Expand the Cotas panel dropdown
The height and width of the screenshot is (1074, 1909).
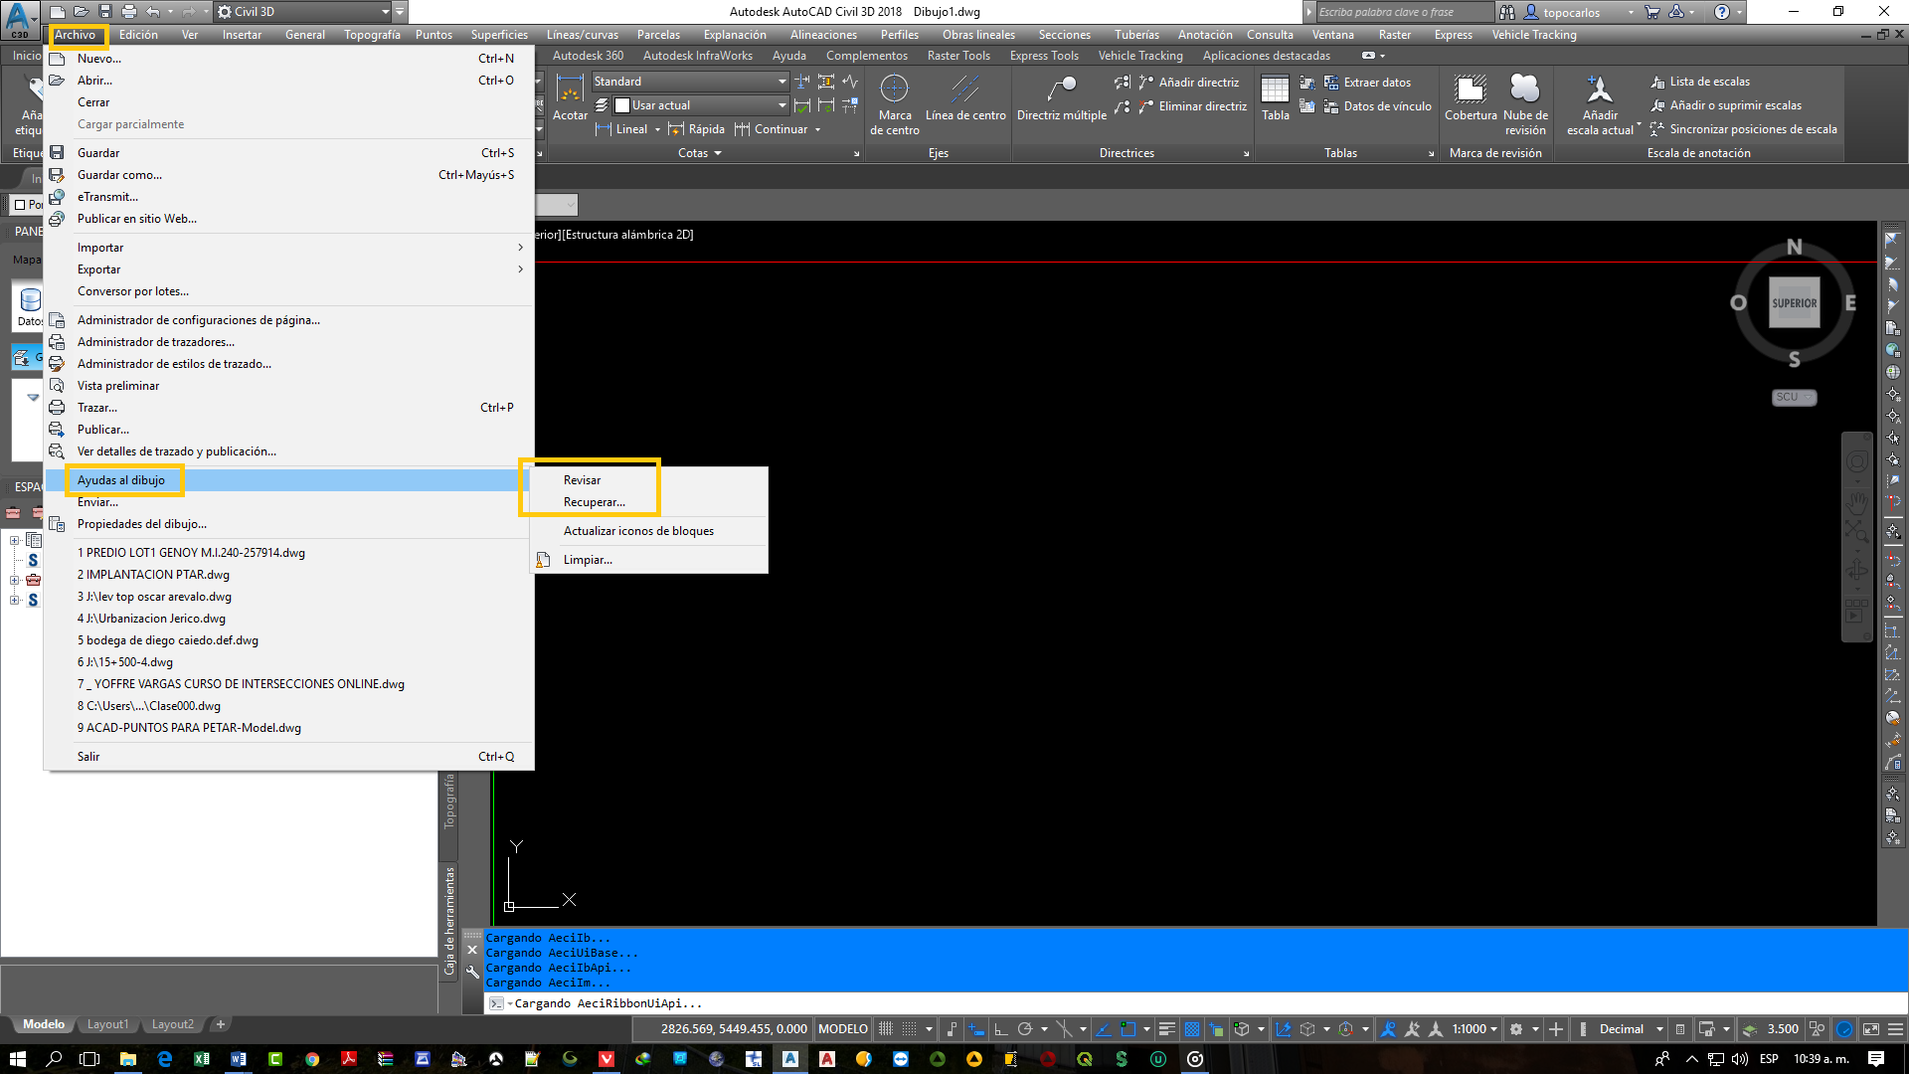[699, 153]
